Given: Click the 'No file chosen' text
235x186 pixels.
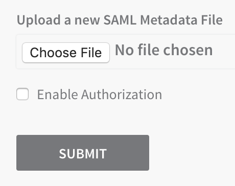Looking at the screenshot, I should [x=164, y=50].
